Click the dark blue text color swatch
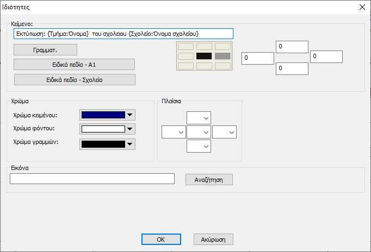 coord(103,115)
